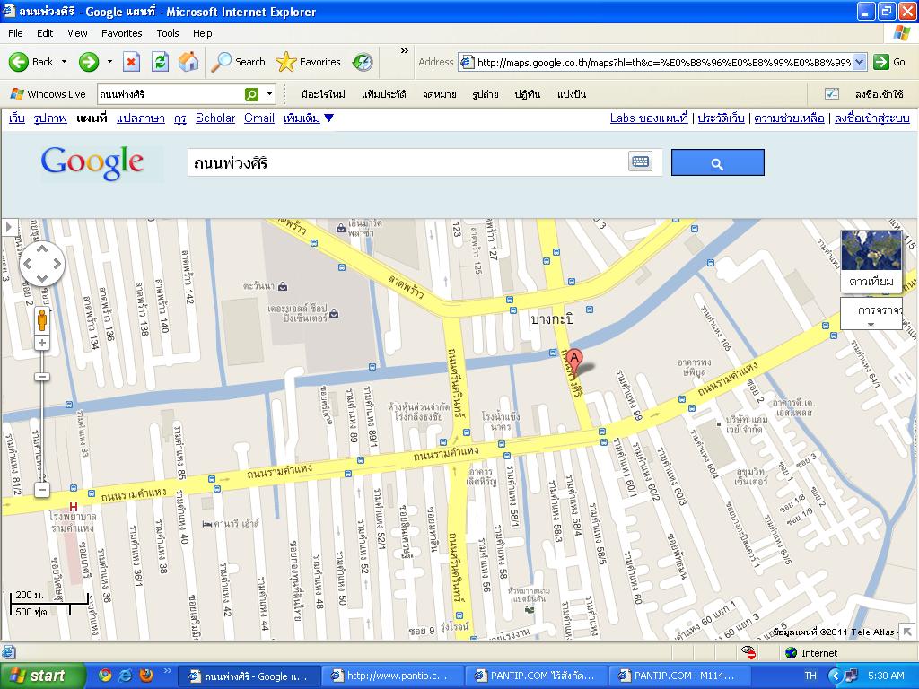Open the Tools menu
Image resolution: width=919 pixels, height=689 pixels.
168,33
